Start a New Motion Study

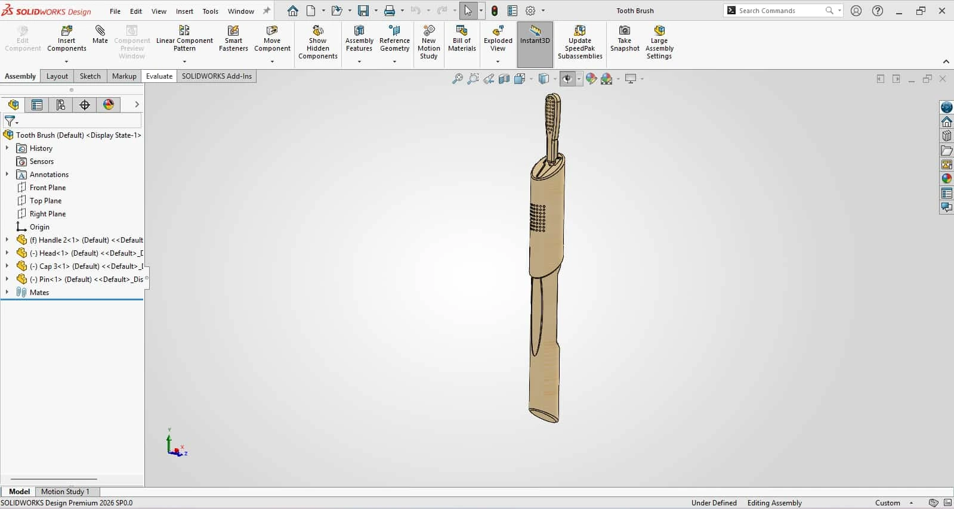pos(428,42)
